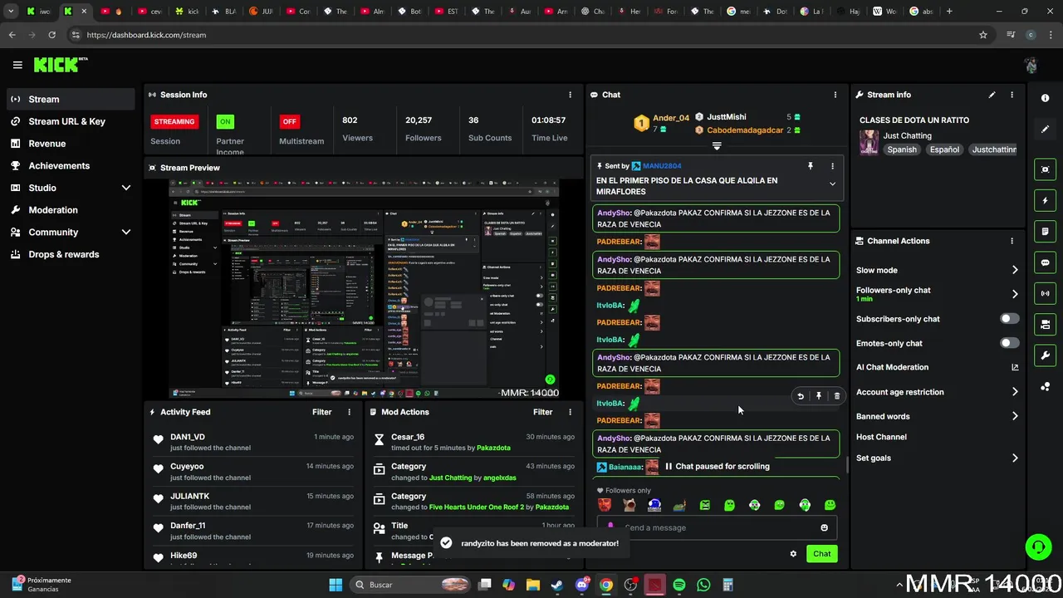This screenshot has height=598, width=1063.
Task: Open Account age restriction settings
Action: pyautogui.click(x=938, y=392)
